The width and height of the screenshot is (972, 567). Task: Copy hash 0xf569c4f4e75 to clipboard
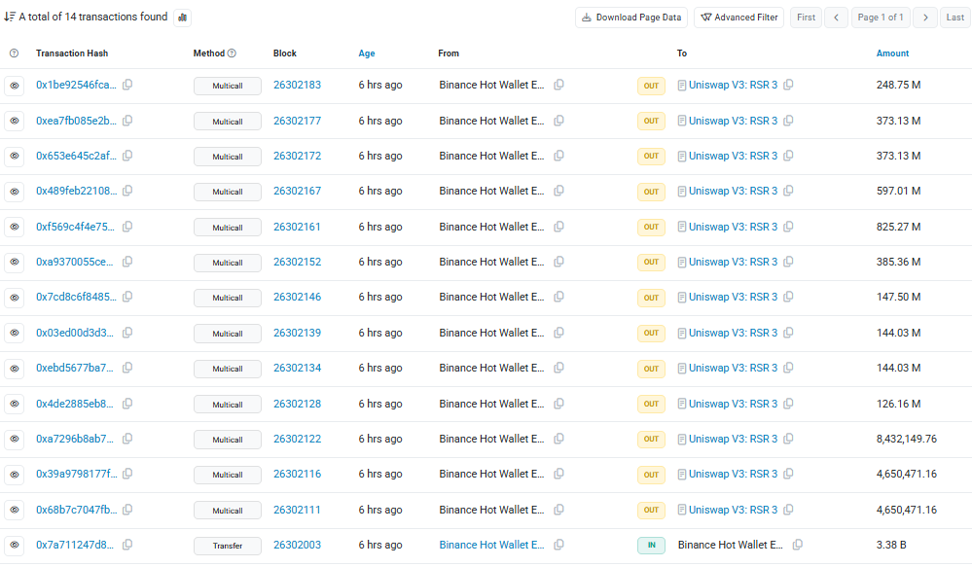127,227
